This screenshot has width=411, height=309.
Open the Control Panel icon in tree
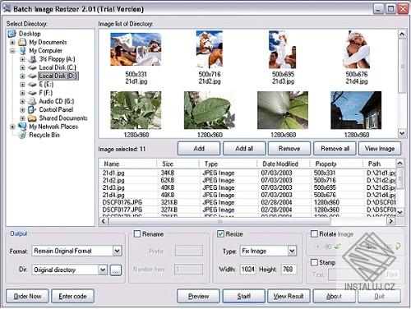32,109
